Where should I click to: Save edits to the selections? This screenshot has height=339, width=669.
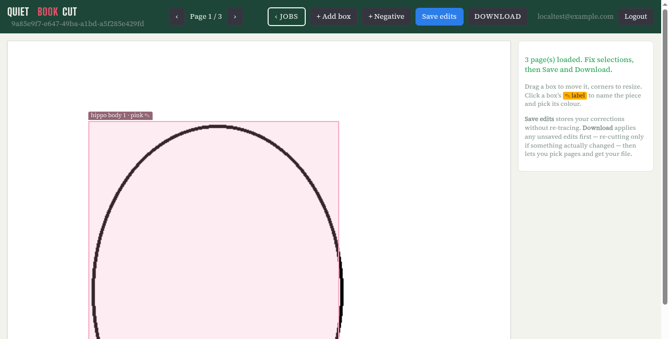(439, 17)
